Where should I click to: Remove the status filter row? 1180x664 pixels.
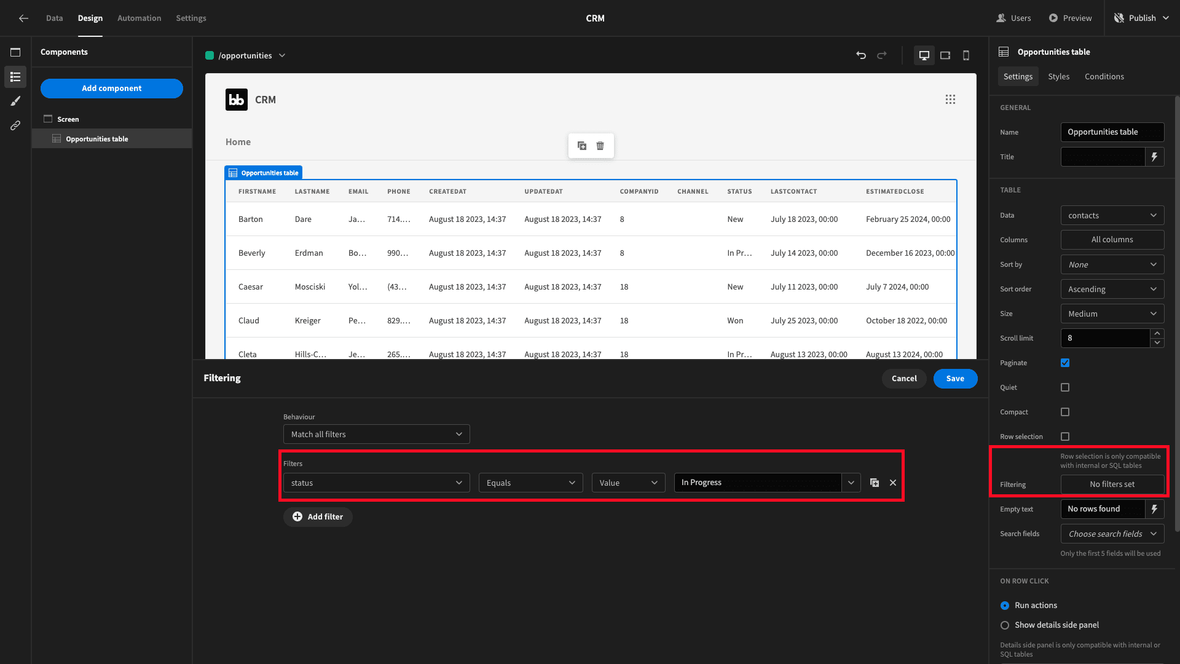[893, 483]
